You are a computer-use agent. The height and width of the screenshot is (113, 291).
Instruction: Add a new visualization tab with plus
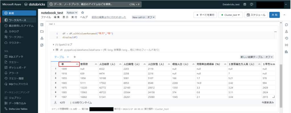pos(75,57)
